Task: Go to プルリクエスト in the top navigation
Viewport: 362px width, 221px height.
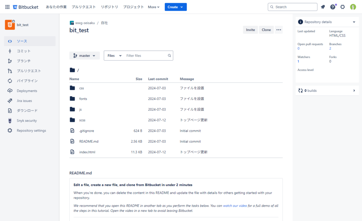Action: coord(83,7)
